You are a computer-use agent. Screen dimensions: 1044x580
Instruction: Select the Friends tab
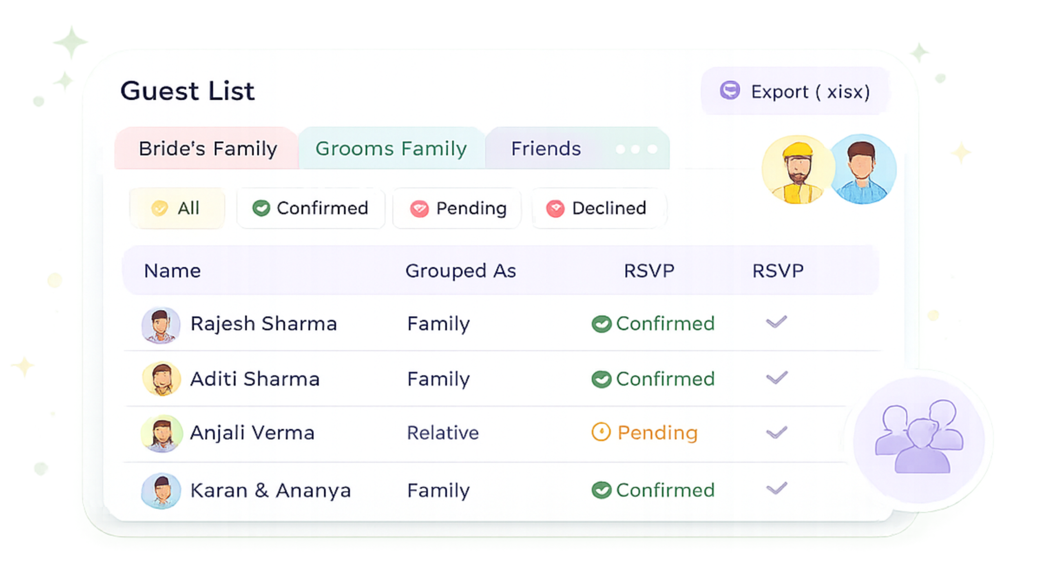[x=546, y=148]
